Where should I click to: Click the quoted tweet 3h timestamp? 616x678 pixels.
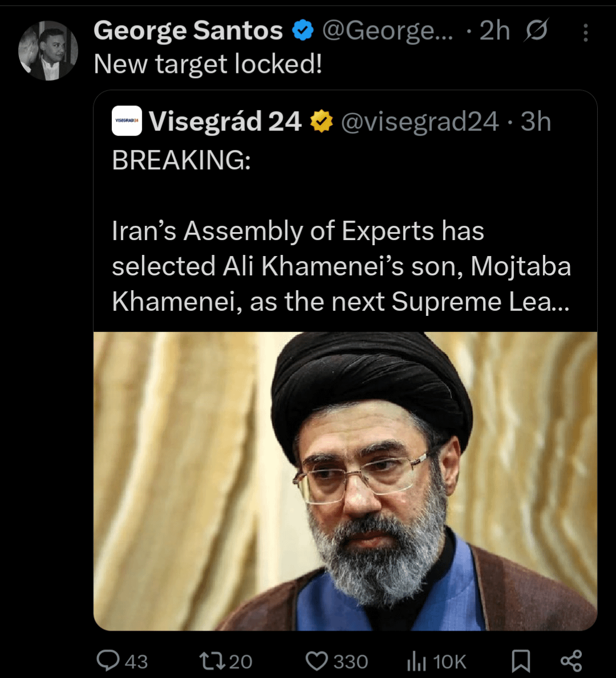tap(536, 121)
